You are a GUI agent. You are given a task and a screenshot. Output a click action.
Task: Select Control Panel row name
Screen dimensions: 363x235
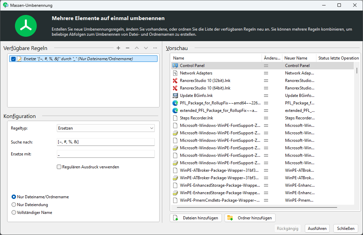(x=192, y=66)
